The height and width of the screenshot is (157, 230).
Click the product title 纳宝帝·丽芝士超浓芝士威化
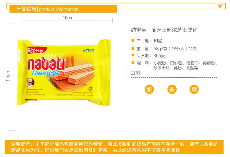tap(164, 30)
